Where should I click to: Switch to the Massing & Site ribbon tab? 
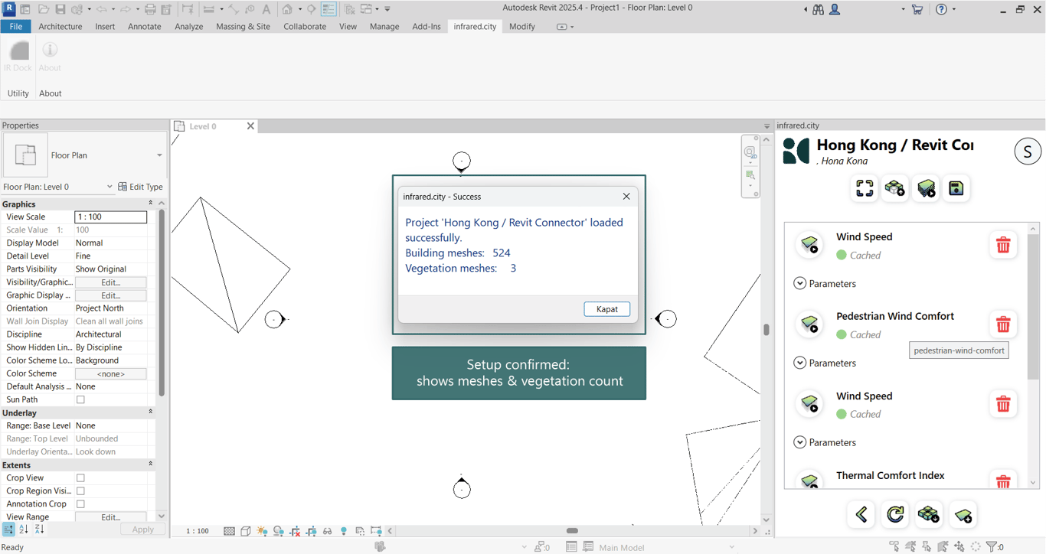(243, 26)
